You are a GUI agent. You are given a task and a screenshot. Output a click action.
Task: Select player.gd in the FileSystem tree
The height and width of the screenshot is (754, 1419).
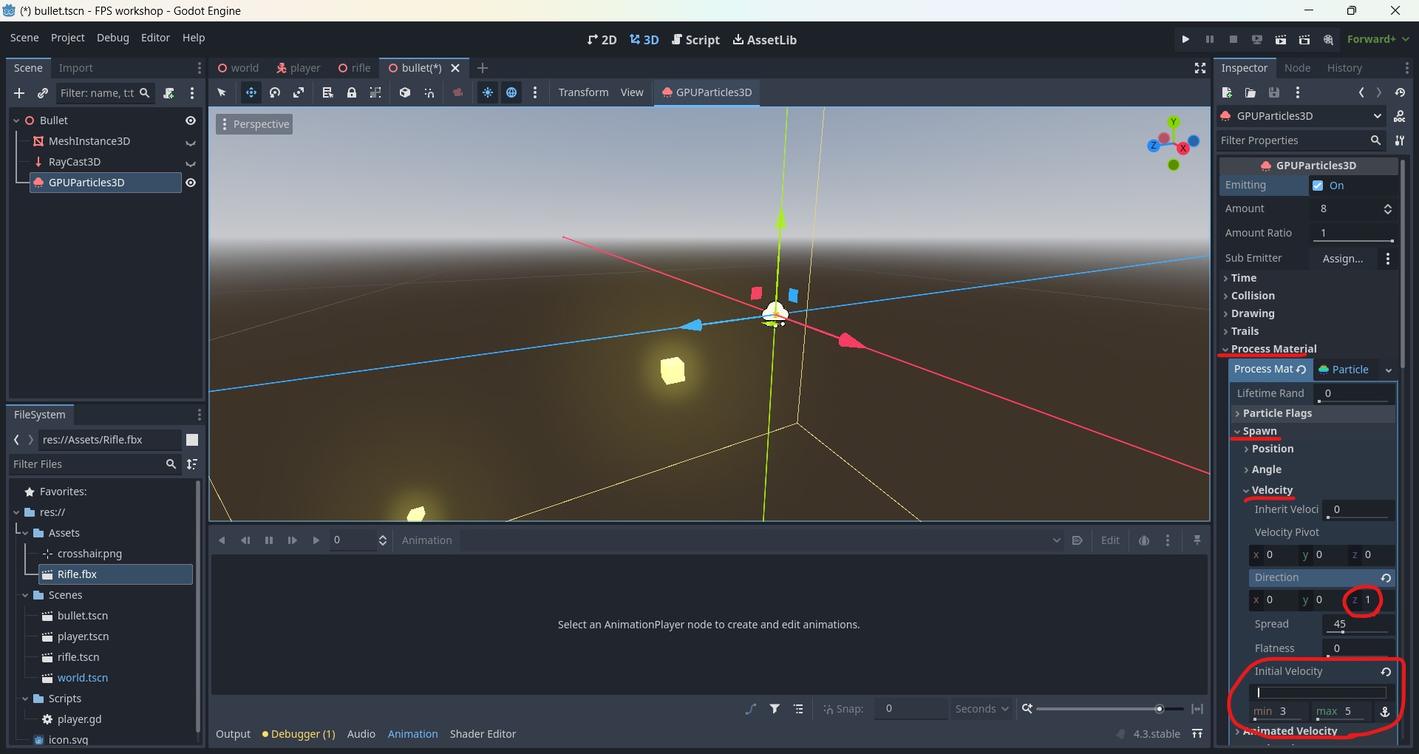79,719
